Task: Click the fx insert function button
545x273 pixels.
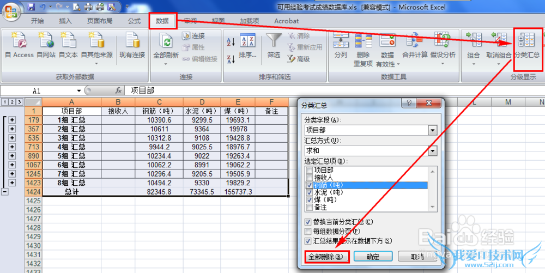Action: [118, 90]
